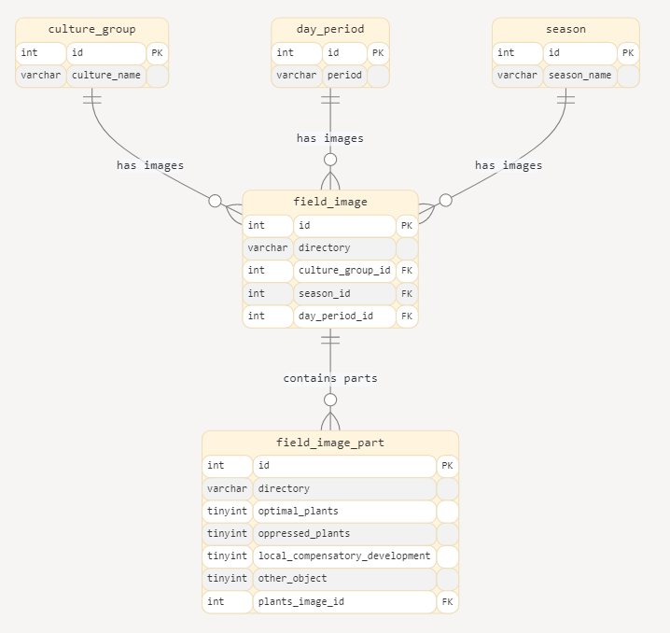Click the other_object row

pyautogui.click(x=343, y=579)
